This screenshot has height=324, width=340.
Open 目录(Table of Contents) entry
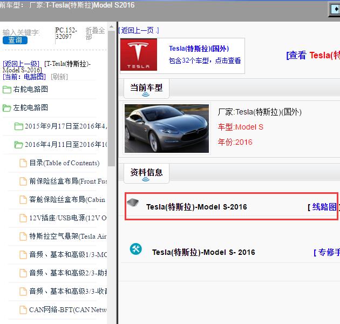tap(64, 163)
